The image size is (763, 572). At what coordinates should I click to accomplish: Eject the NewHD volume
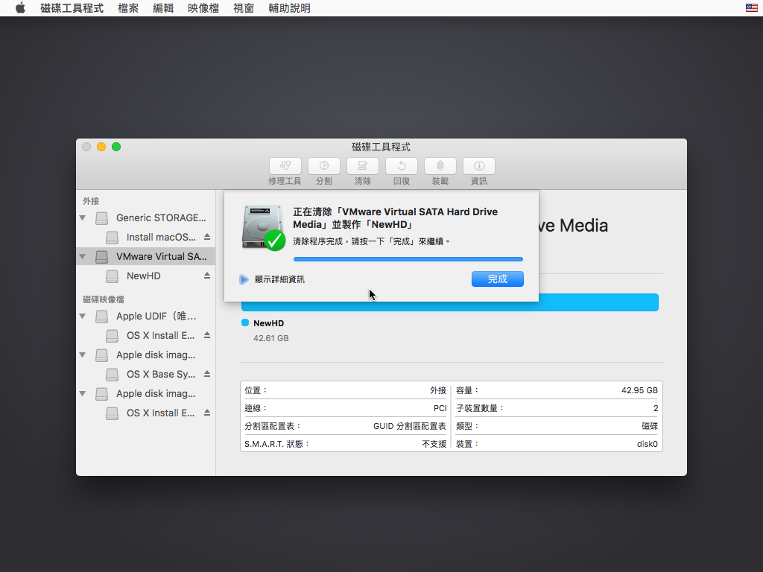tap(207, 276)
